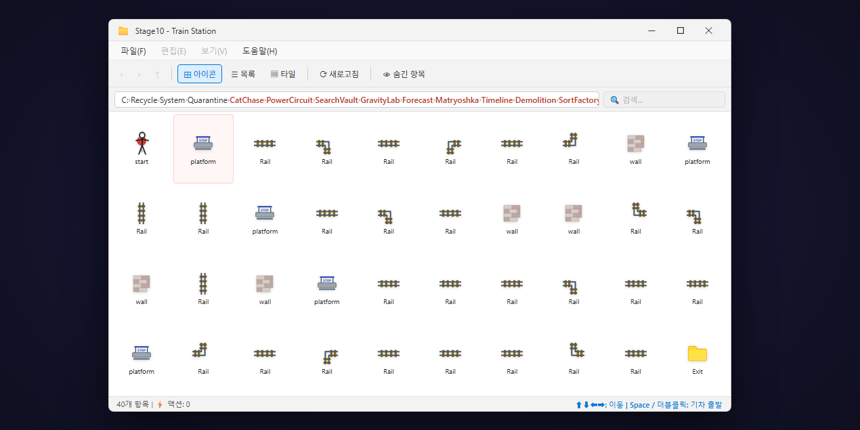Click the "액션: 0" status bar counter
Viewport: 860px width, 430px height.
pyautogui.click(x=179, y=404)
